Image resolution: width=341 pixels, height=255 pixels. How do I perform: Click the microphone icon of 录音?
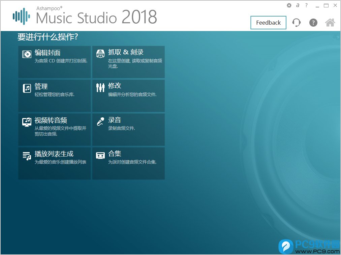coord(100,121)
